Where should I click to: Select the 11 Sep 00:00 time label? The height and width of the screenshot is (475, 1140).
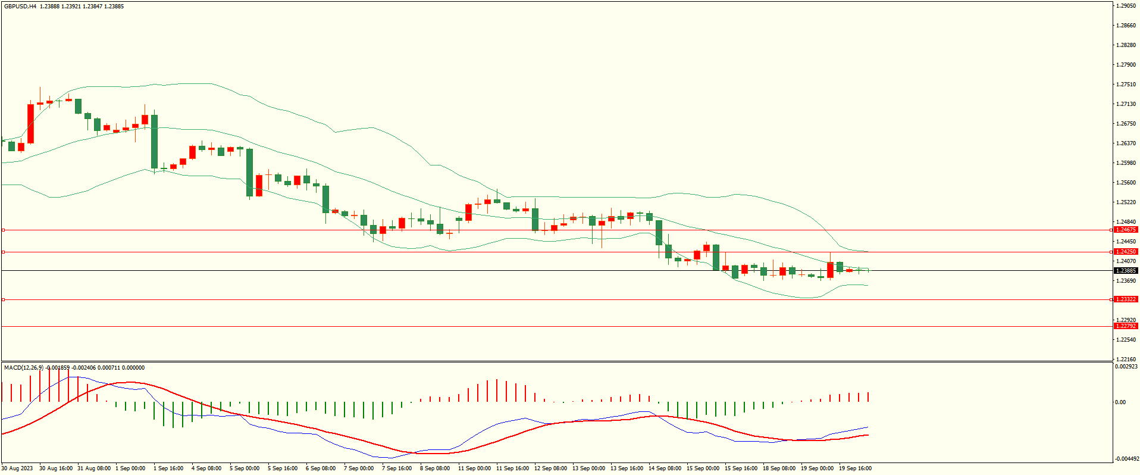click(x=474, y=468)
